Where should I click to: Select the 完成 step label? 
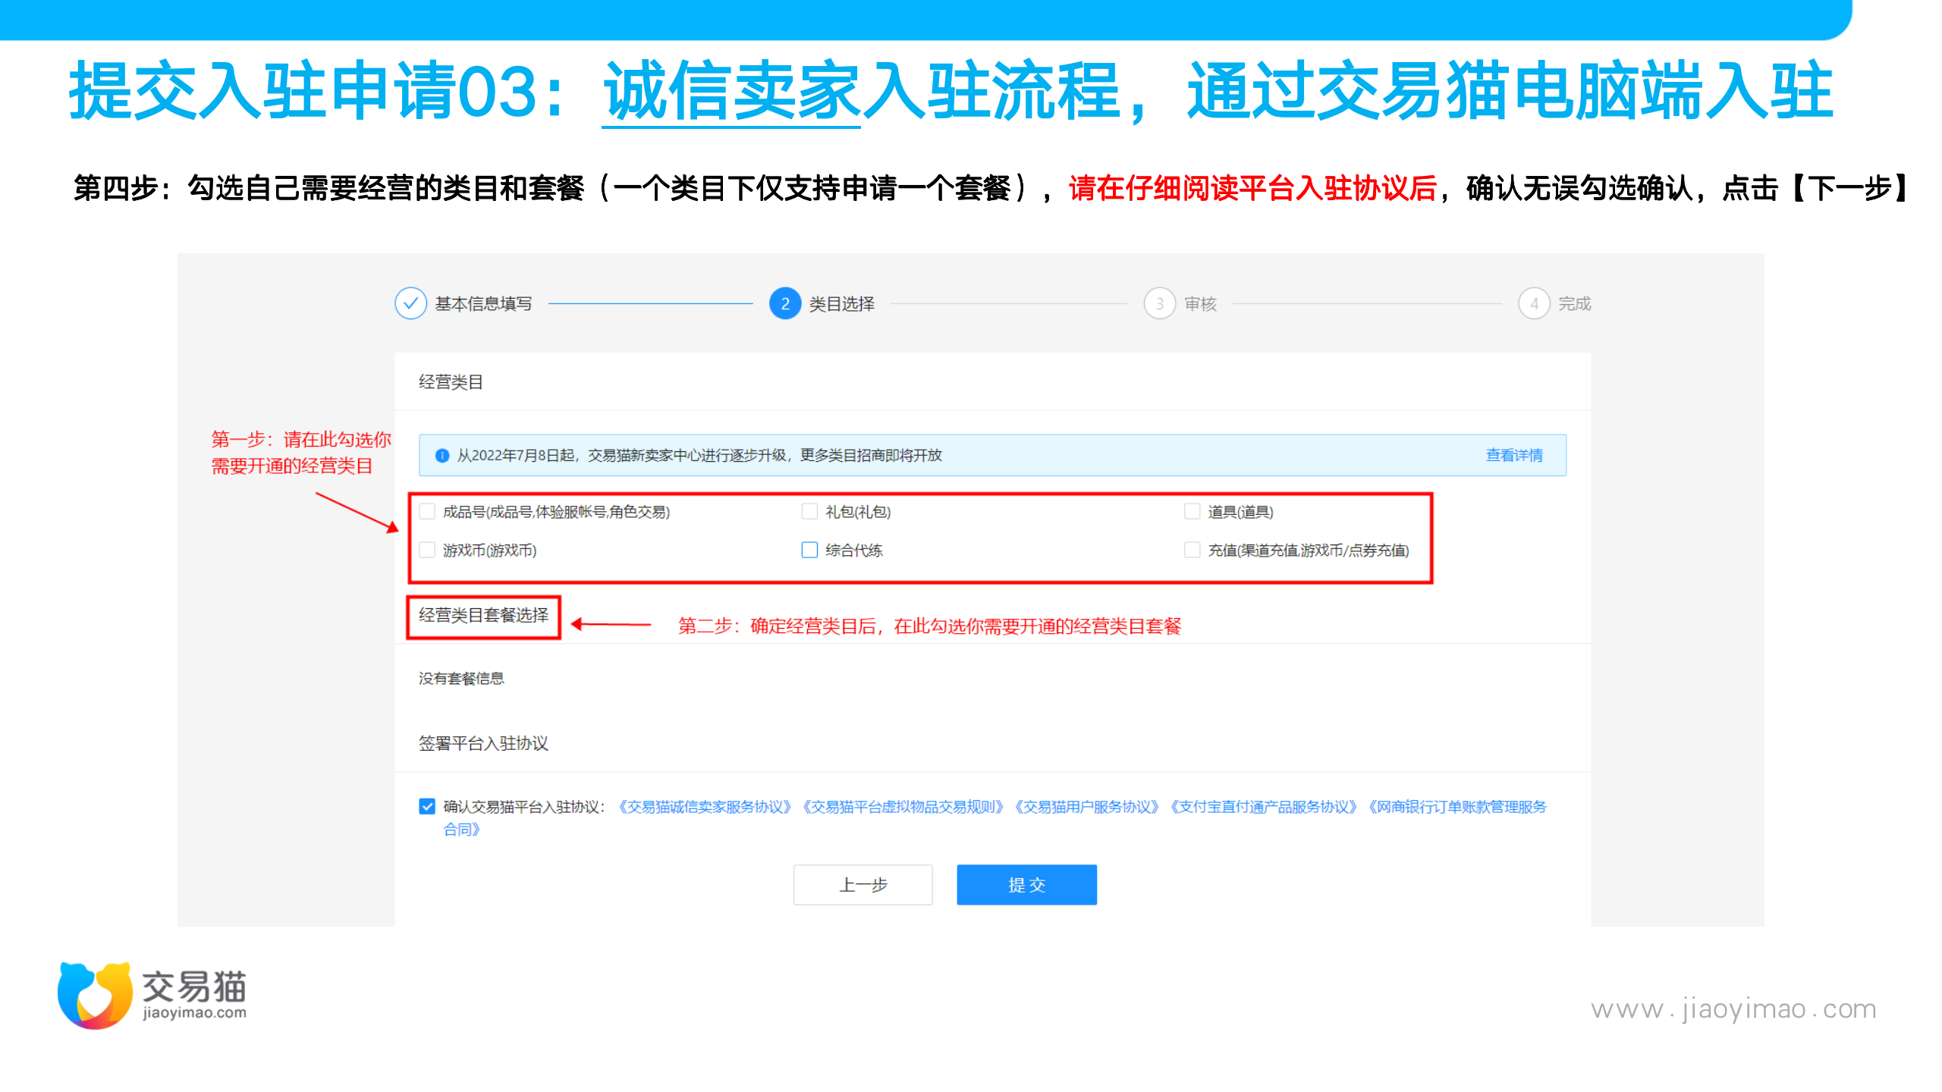pos(1574,303)
